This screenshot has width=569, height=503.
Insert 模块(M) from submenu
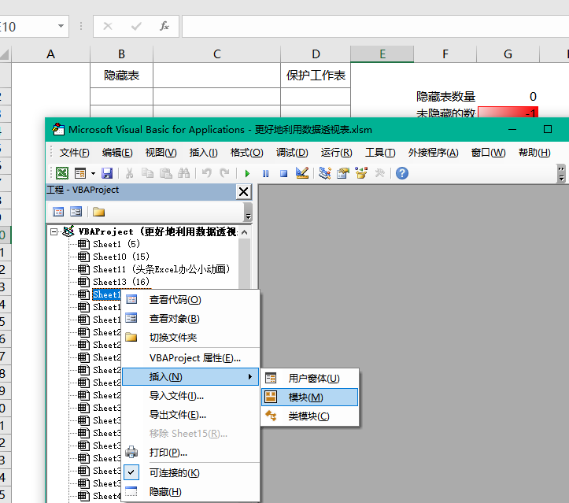point(309,398)
